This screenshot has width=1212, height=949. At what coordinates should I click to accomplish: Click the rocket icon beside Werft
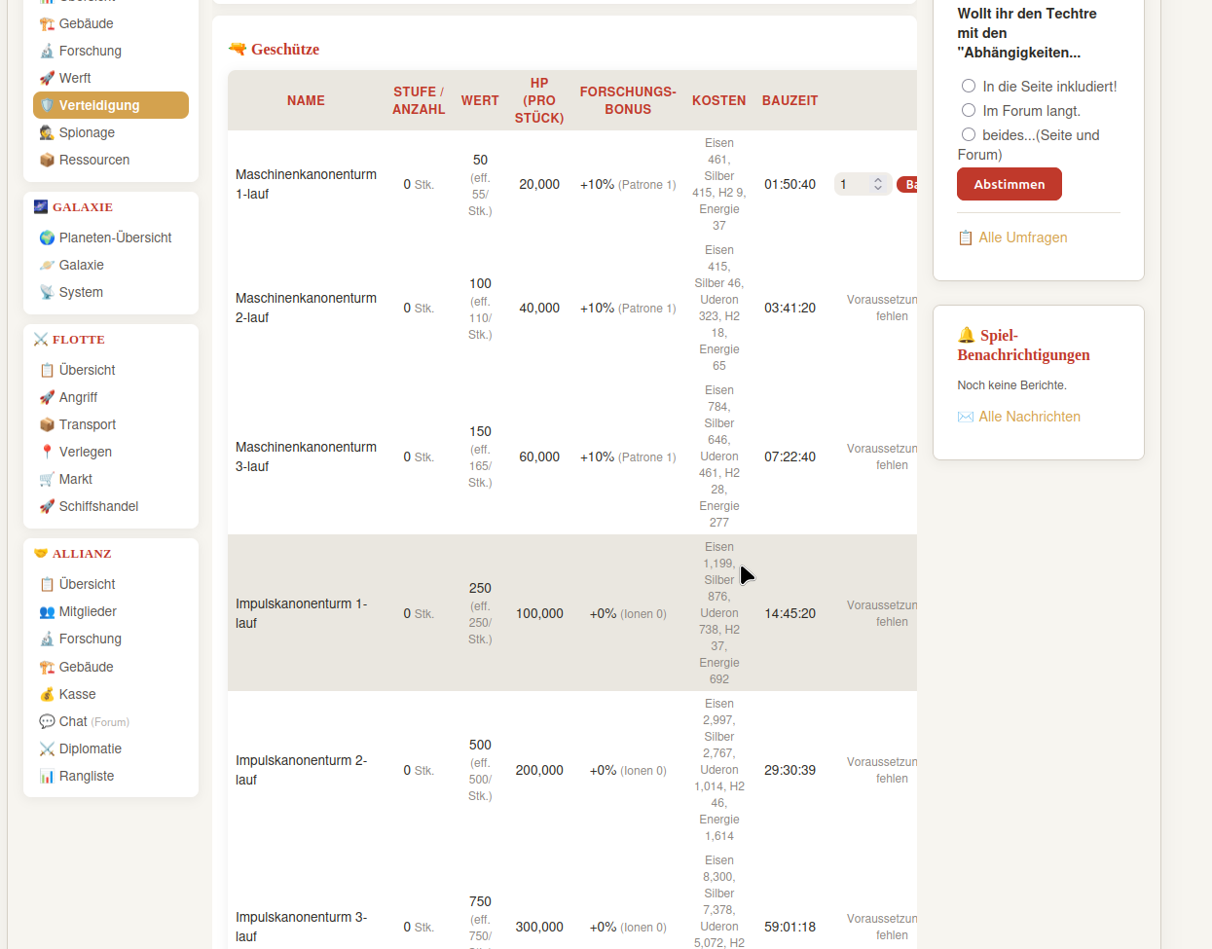coord(47,78)
